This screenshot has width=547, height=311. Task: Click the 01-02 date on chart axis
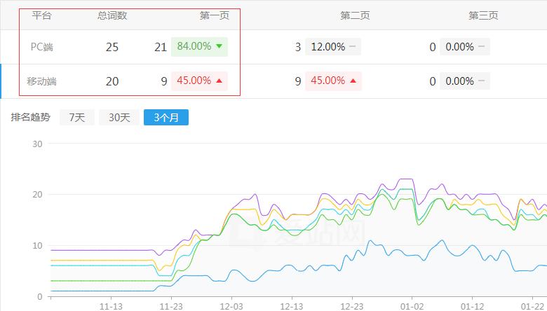point(412,305)
